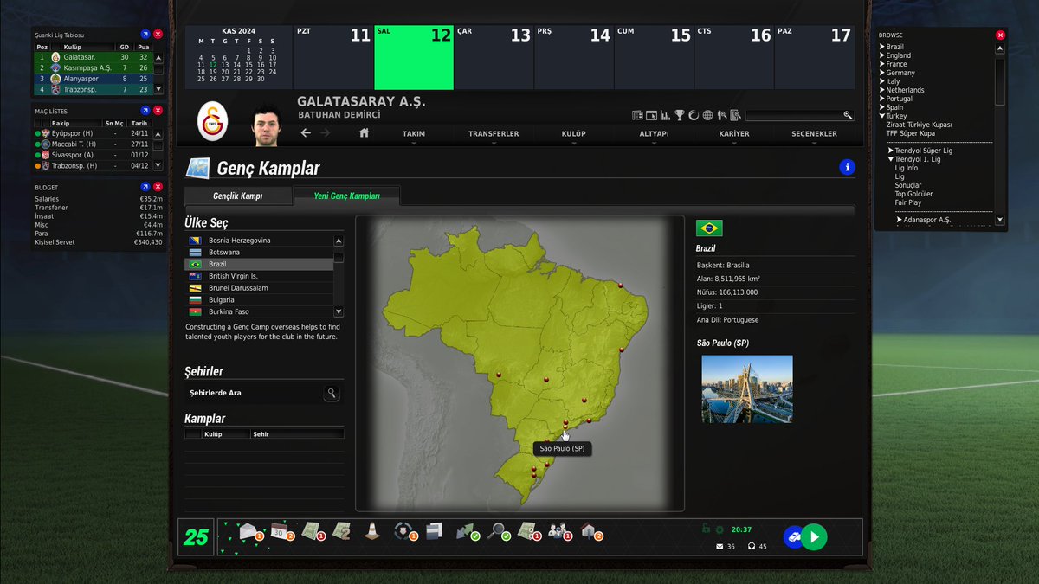Select Burkina Faso in the country list
Viewport: 1039px width, 584px height.
click(259, 311)
